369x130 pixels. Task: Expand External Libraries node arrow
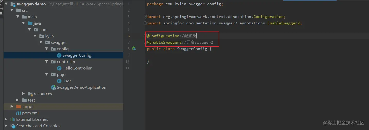click(x=6, y=119)
